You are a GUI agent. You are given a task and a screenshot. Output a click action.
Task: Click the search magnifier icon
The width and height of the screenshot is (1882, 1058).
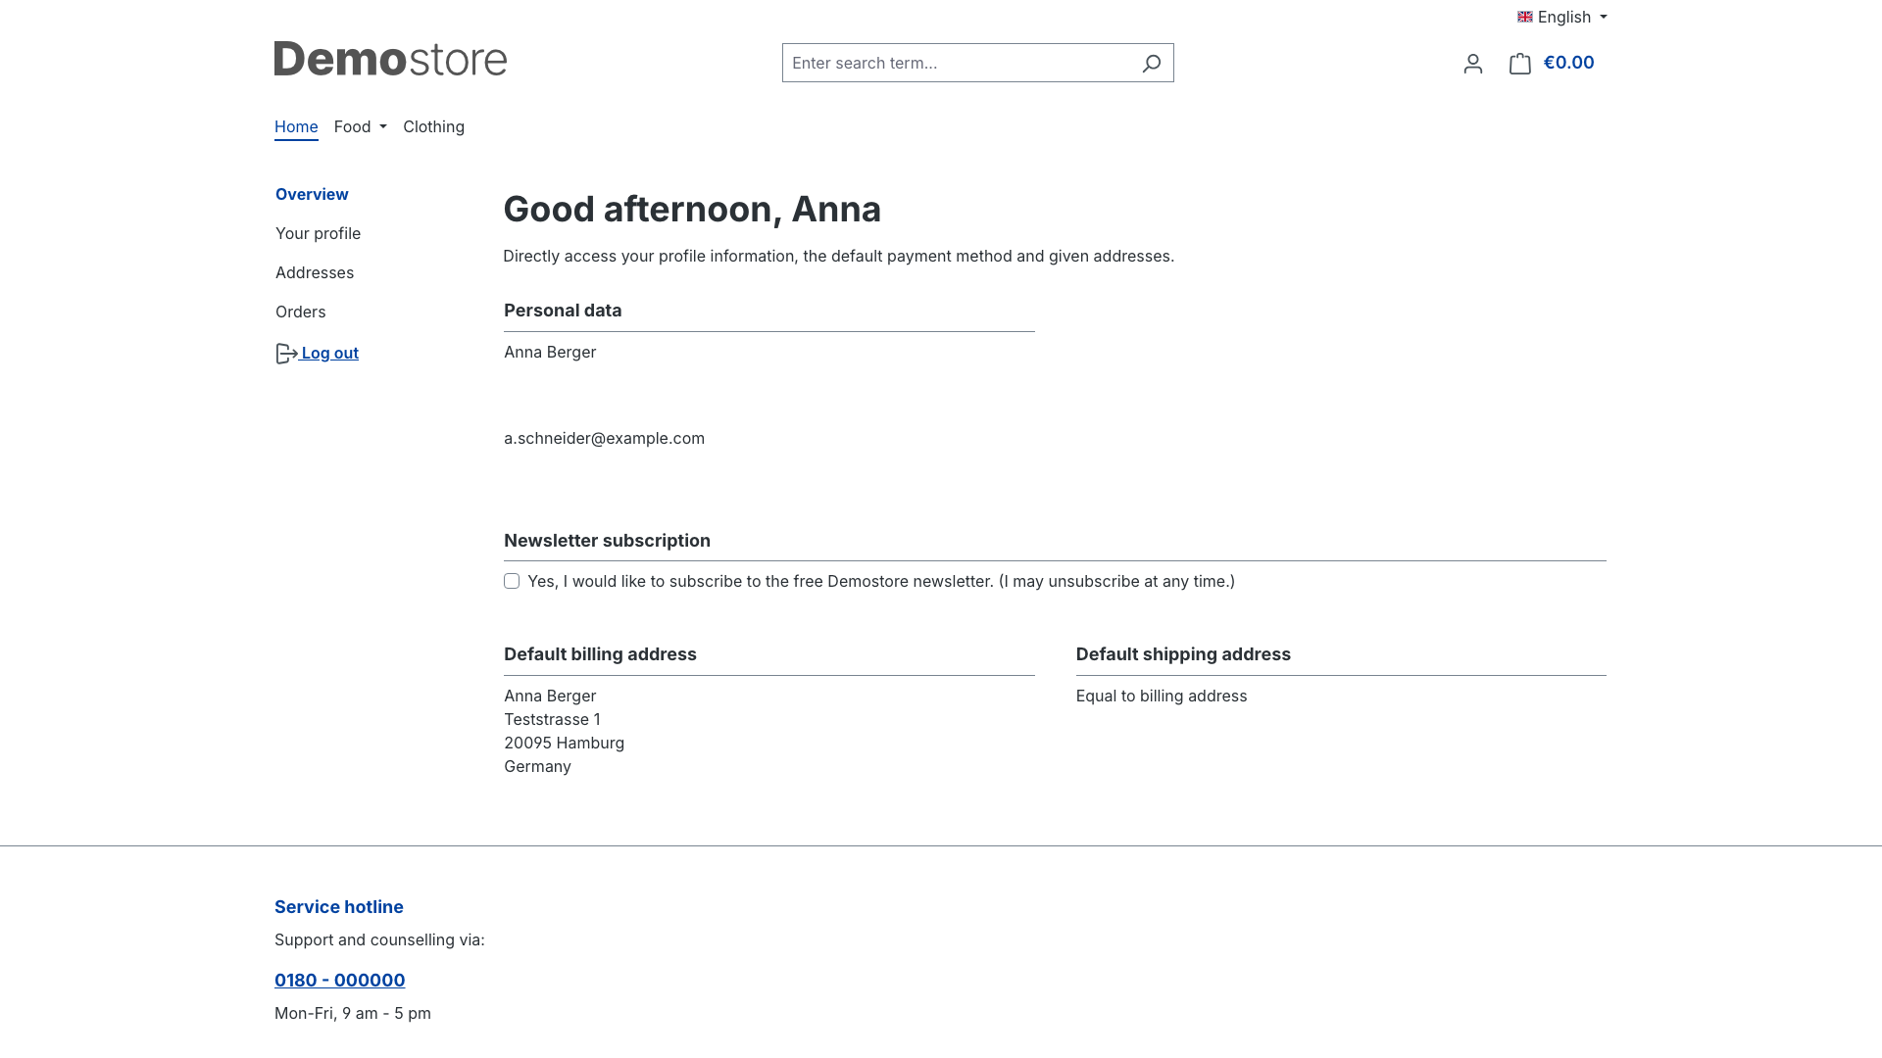1151,63
